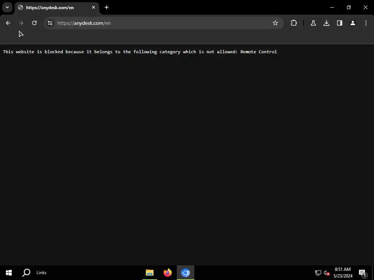Switch to Chromium taskbar icon
Image resolution: width=374 pixels, height=280 pixels.
coord(186,273)
